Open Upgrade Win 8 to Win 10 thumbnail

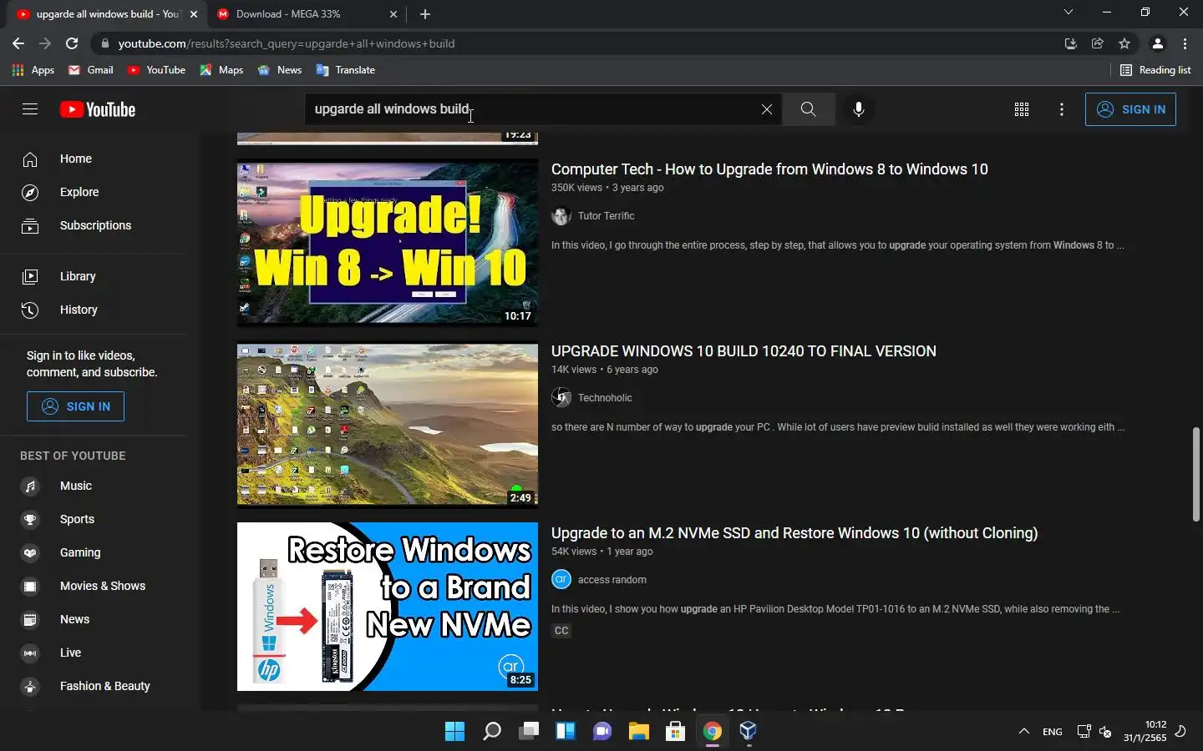[388, 242]
